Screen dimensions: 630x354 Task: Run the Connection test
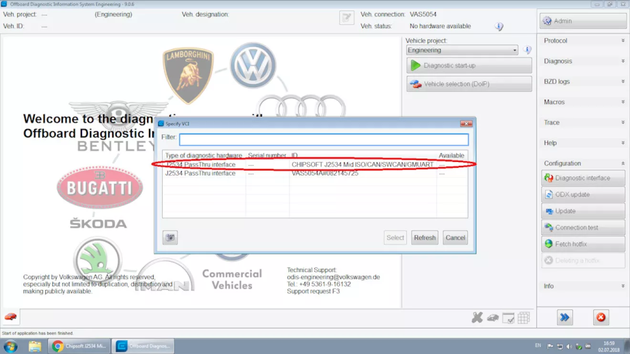(583, 228)
